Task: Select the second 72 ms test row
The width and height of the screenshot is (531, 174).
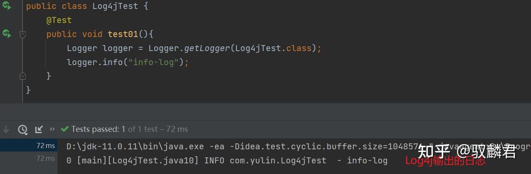Action: point(28,158)
